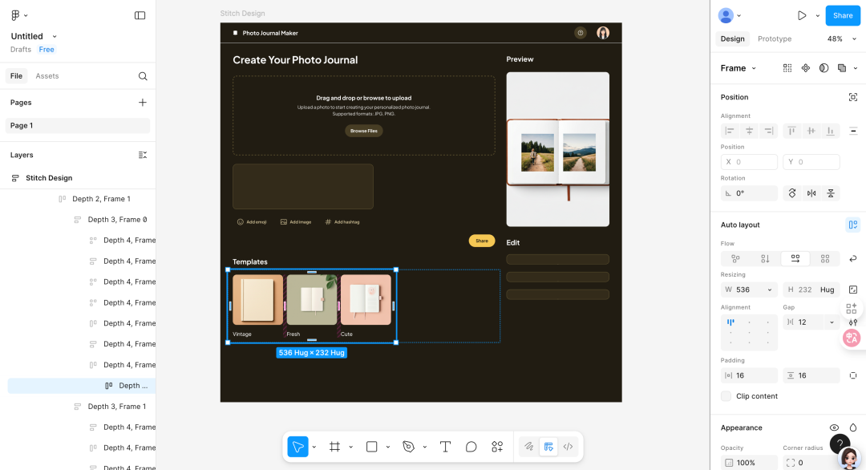The image size is (866, 470).
Task: Click yellow Share button in design
Action: (x=482, y=241)
